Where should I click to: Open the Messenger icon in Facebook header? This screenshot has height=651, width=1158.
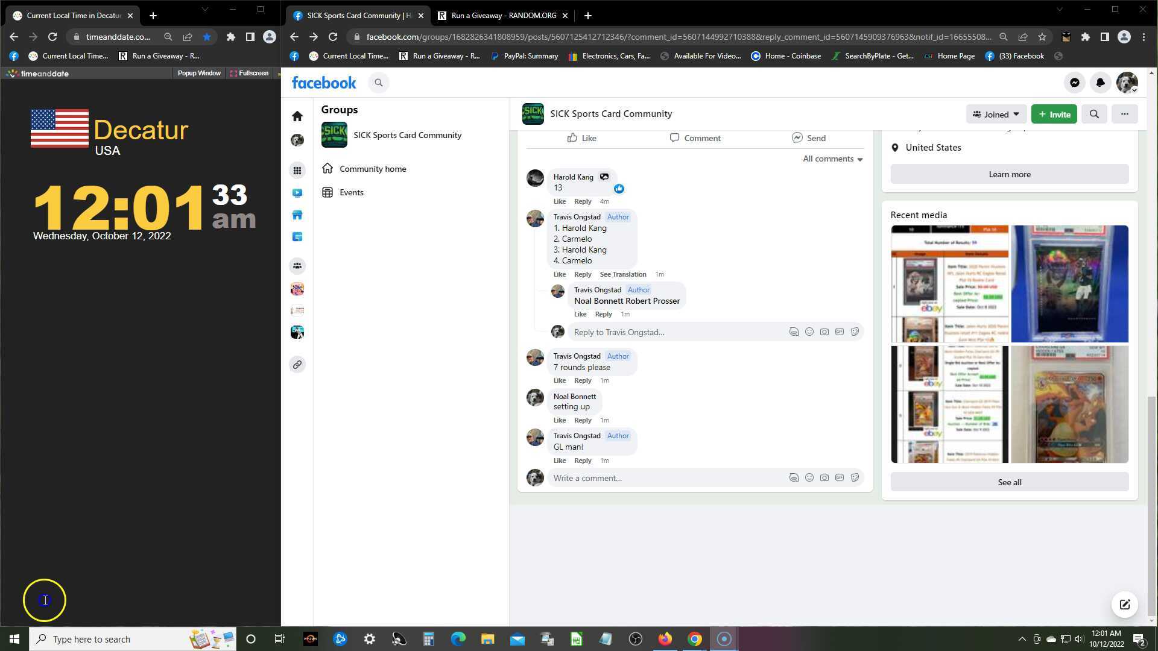click(x=1074, y=83)
